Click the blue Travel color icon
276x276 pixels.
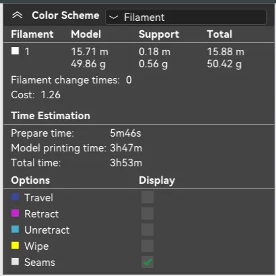(15, 197)
